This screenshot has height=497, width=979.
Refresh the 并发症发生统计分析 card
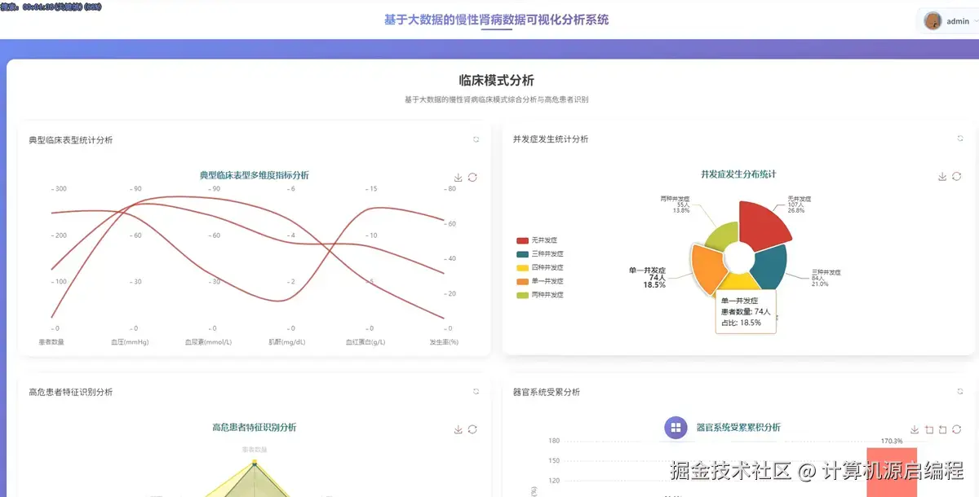960,139
